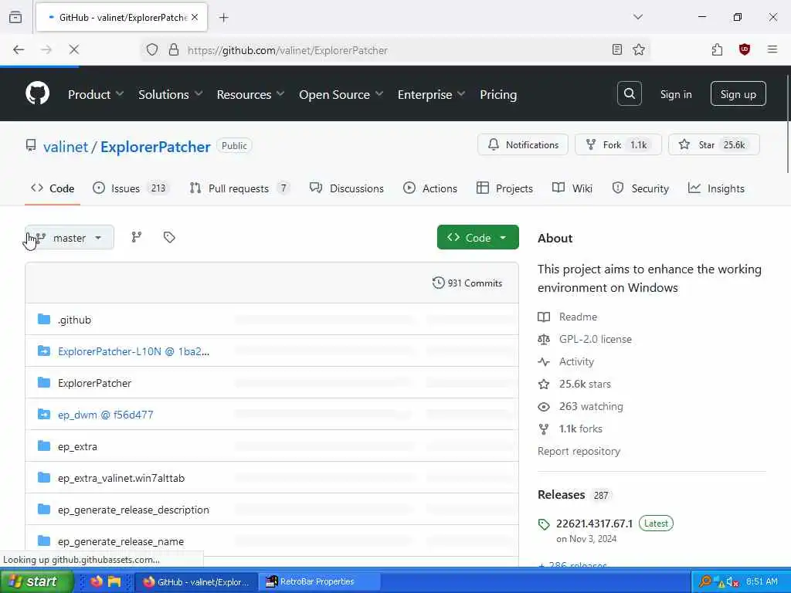This screenshot has width=791, height=593.
Task: Switch to the Wiki tab
Action: pyautogui.click(x=572, y=188)
